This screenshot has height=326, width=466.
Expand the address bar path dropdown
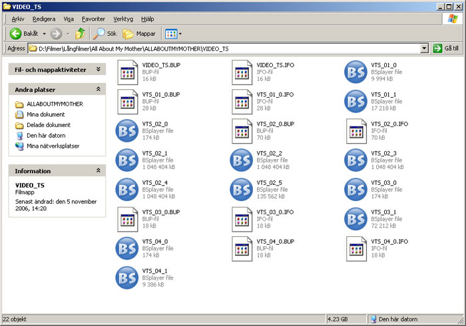click(424, 49)
